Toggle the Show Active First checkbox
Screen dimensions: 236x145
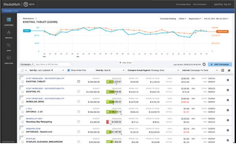(x=68, y=70)
